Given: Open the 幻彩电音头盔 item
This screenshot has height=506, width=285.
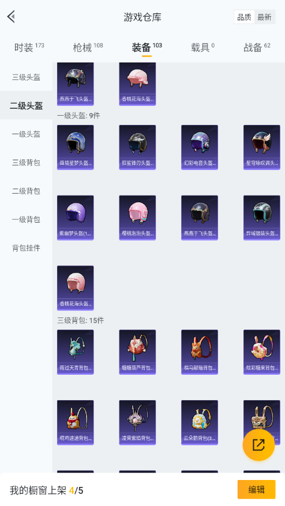Looking at the screenshot, I should pos(200,147).
